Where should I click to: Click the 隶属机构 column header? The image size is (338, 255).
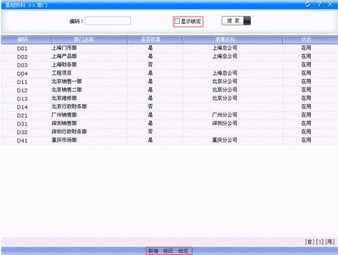click(x=233, y=39)
